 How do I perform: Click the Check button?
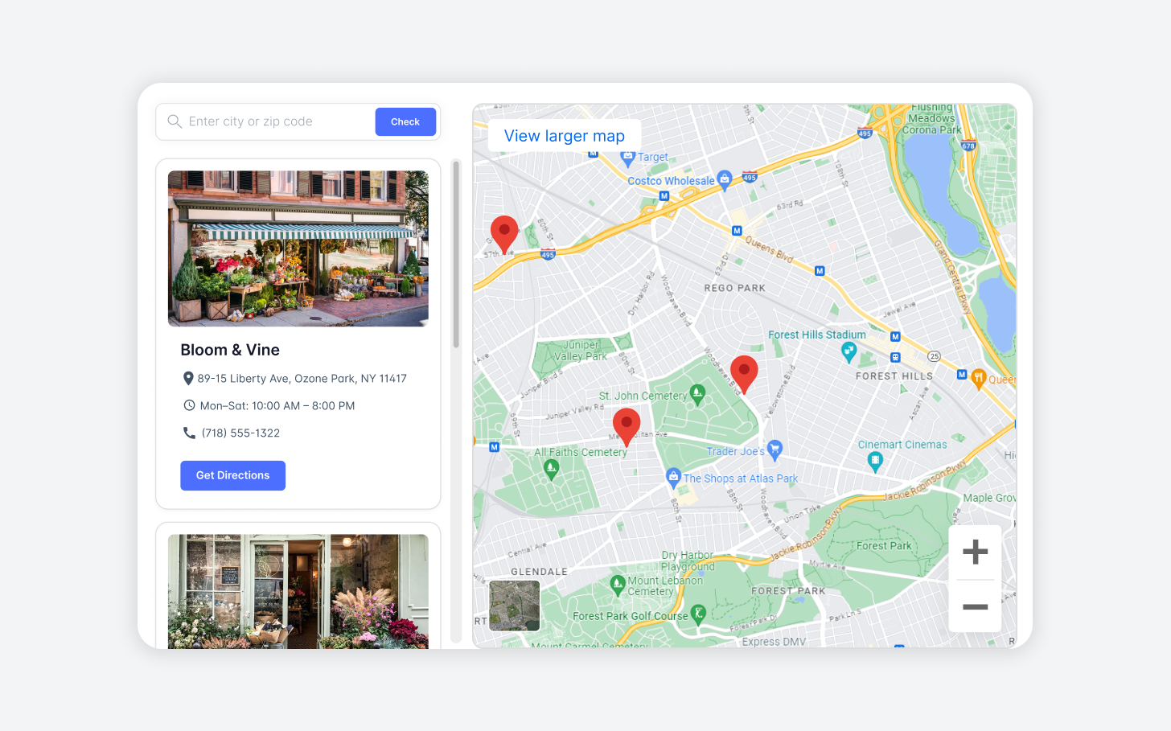pos(405,121)
